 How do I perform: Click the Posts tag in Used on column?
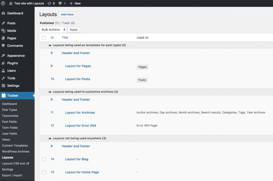click(x=142, y=80)
